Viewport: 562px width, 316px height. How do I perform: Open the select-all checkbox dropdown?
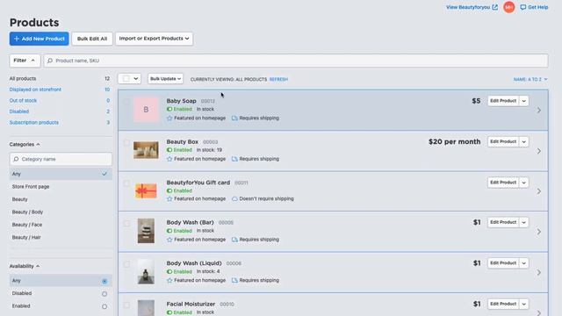click(136, 79)
